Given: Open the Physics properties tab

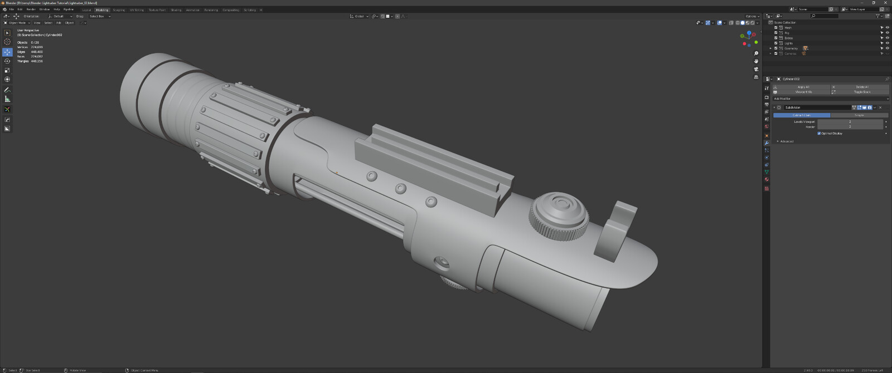Looking at the screenshot, I should click(767, 158).
